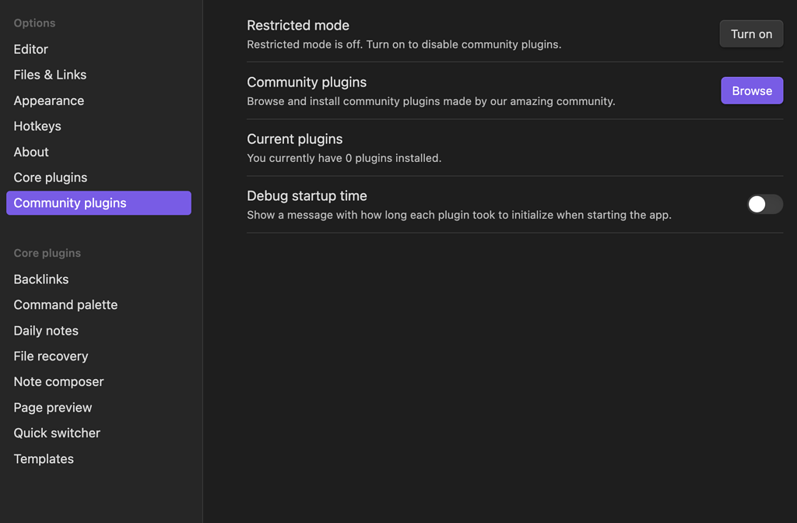Open File recovery plugin settings
The width and height of the screenshot is (797, 523).
pyautogui.click(x=99, y=356)
